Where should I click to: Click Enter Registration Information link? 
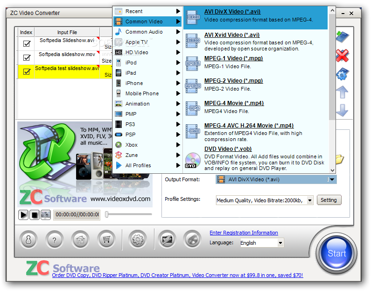pos(244,233)
